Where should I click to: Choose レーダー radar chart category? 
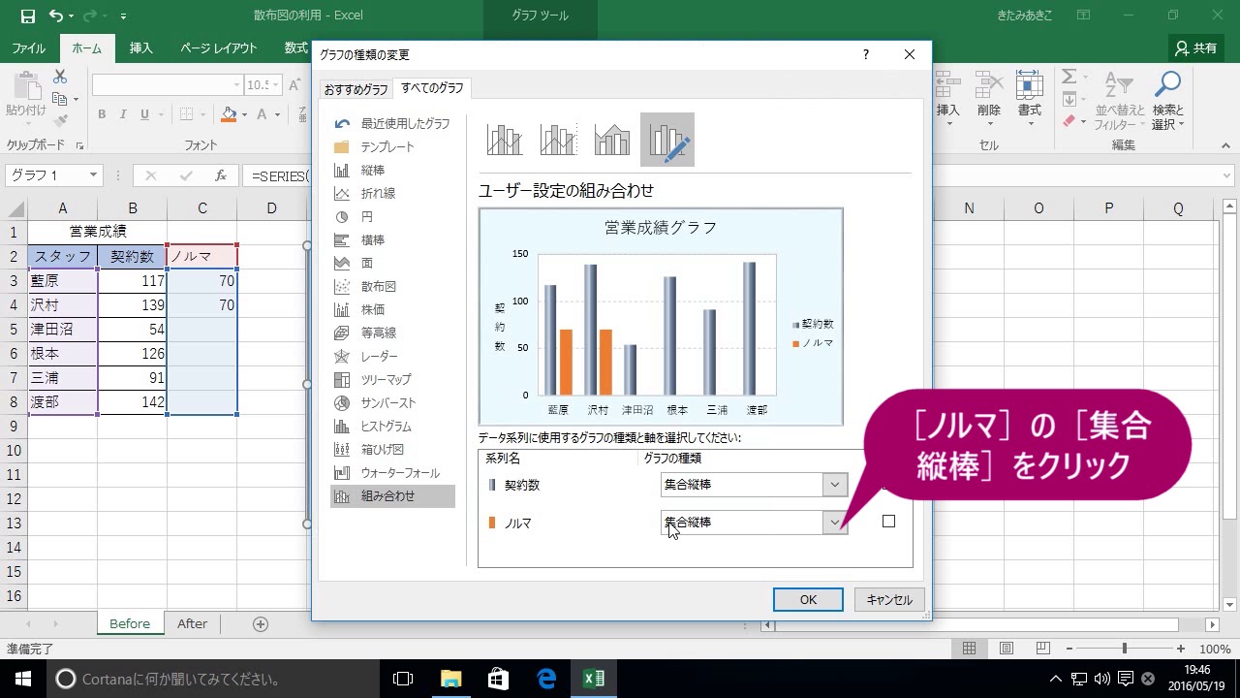392,357
